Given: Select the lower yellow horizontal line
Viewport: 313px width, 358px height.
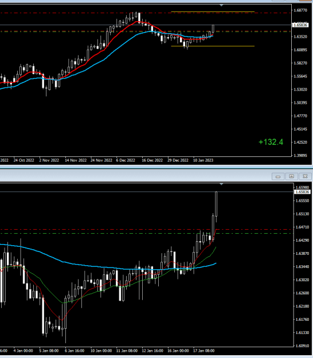Looking at the screenshot, I should 213,46.
